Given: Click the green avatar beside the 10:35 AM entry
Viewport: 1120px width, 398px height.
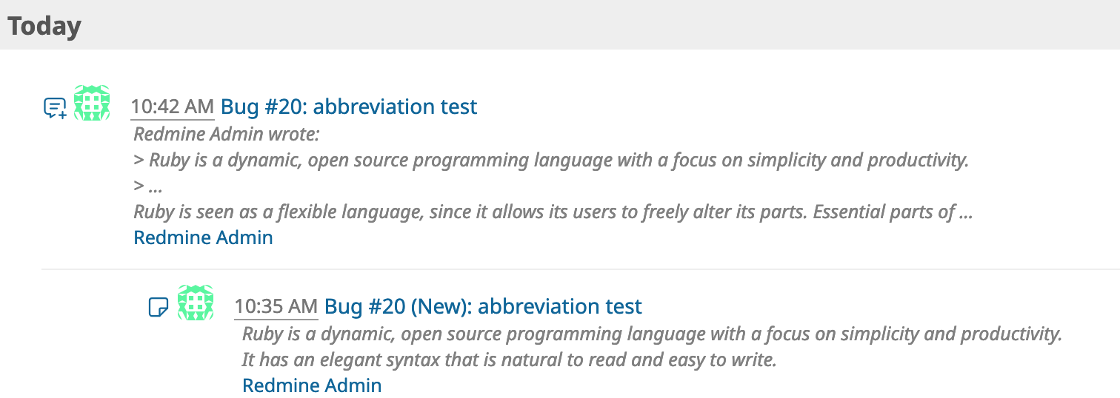Looking at the screenshot, I should tap(196, 303).
